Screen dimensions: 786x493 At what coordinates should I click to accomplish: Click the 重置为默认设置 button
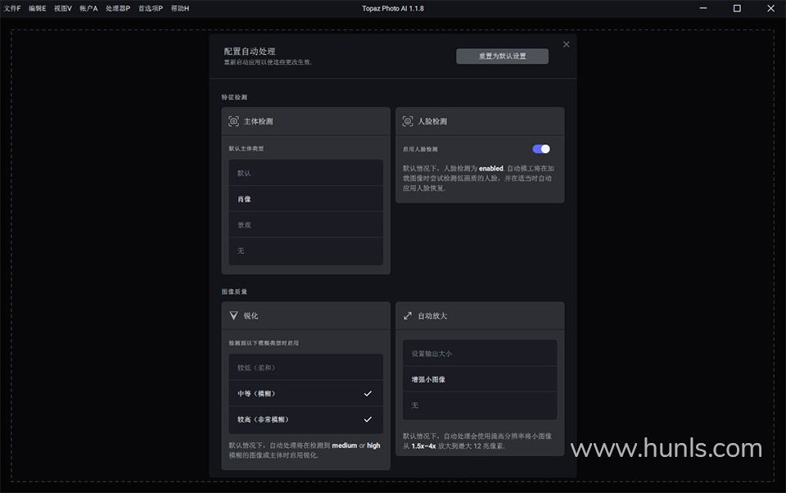tap(502, 57)
